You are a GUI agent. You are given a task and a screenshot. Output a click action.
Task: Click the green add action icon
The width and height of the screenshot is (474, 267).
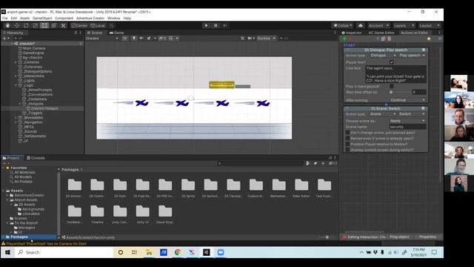point(345,39)
